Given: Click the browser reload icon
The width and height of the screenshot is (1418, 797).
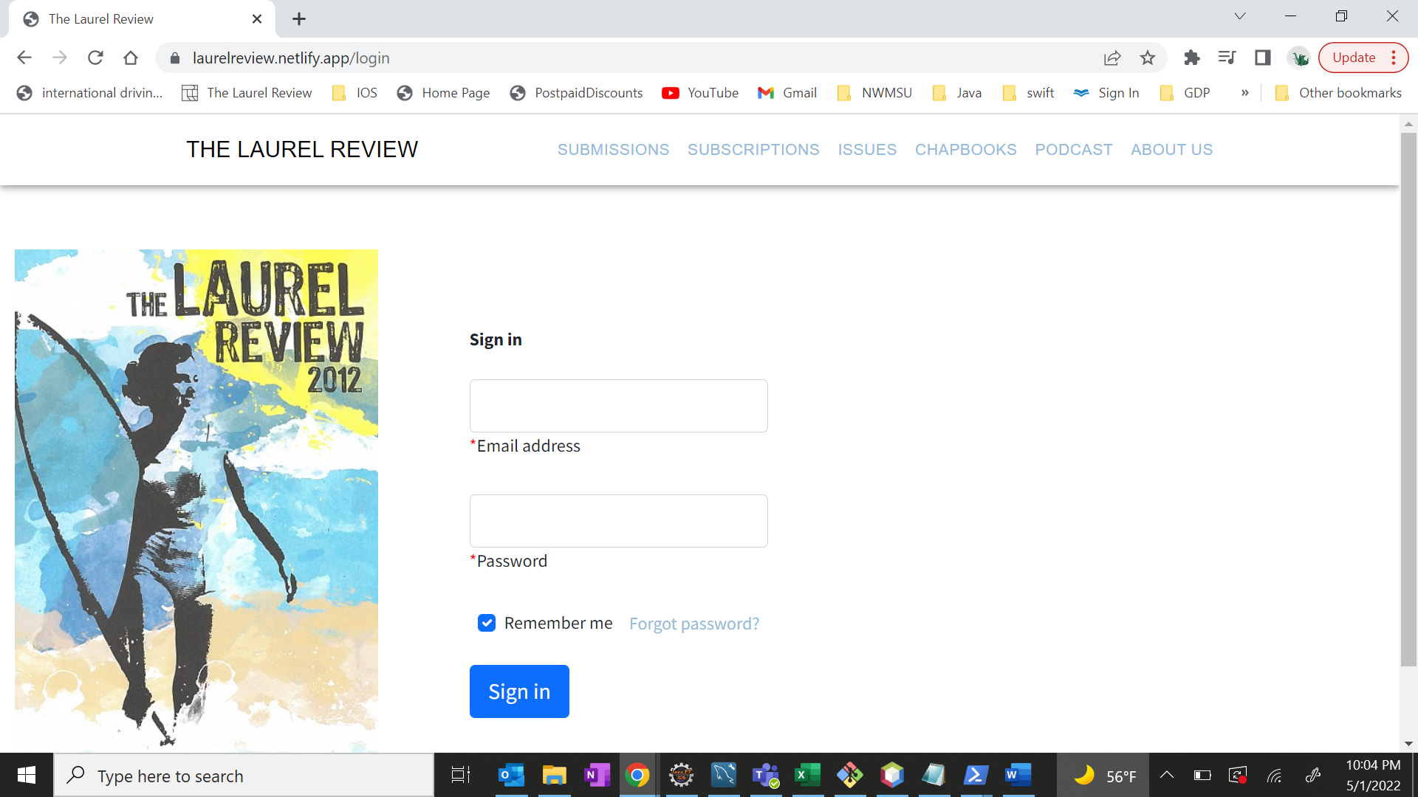Looking at the screenshot, I should click(x=95, y=58).
